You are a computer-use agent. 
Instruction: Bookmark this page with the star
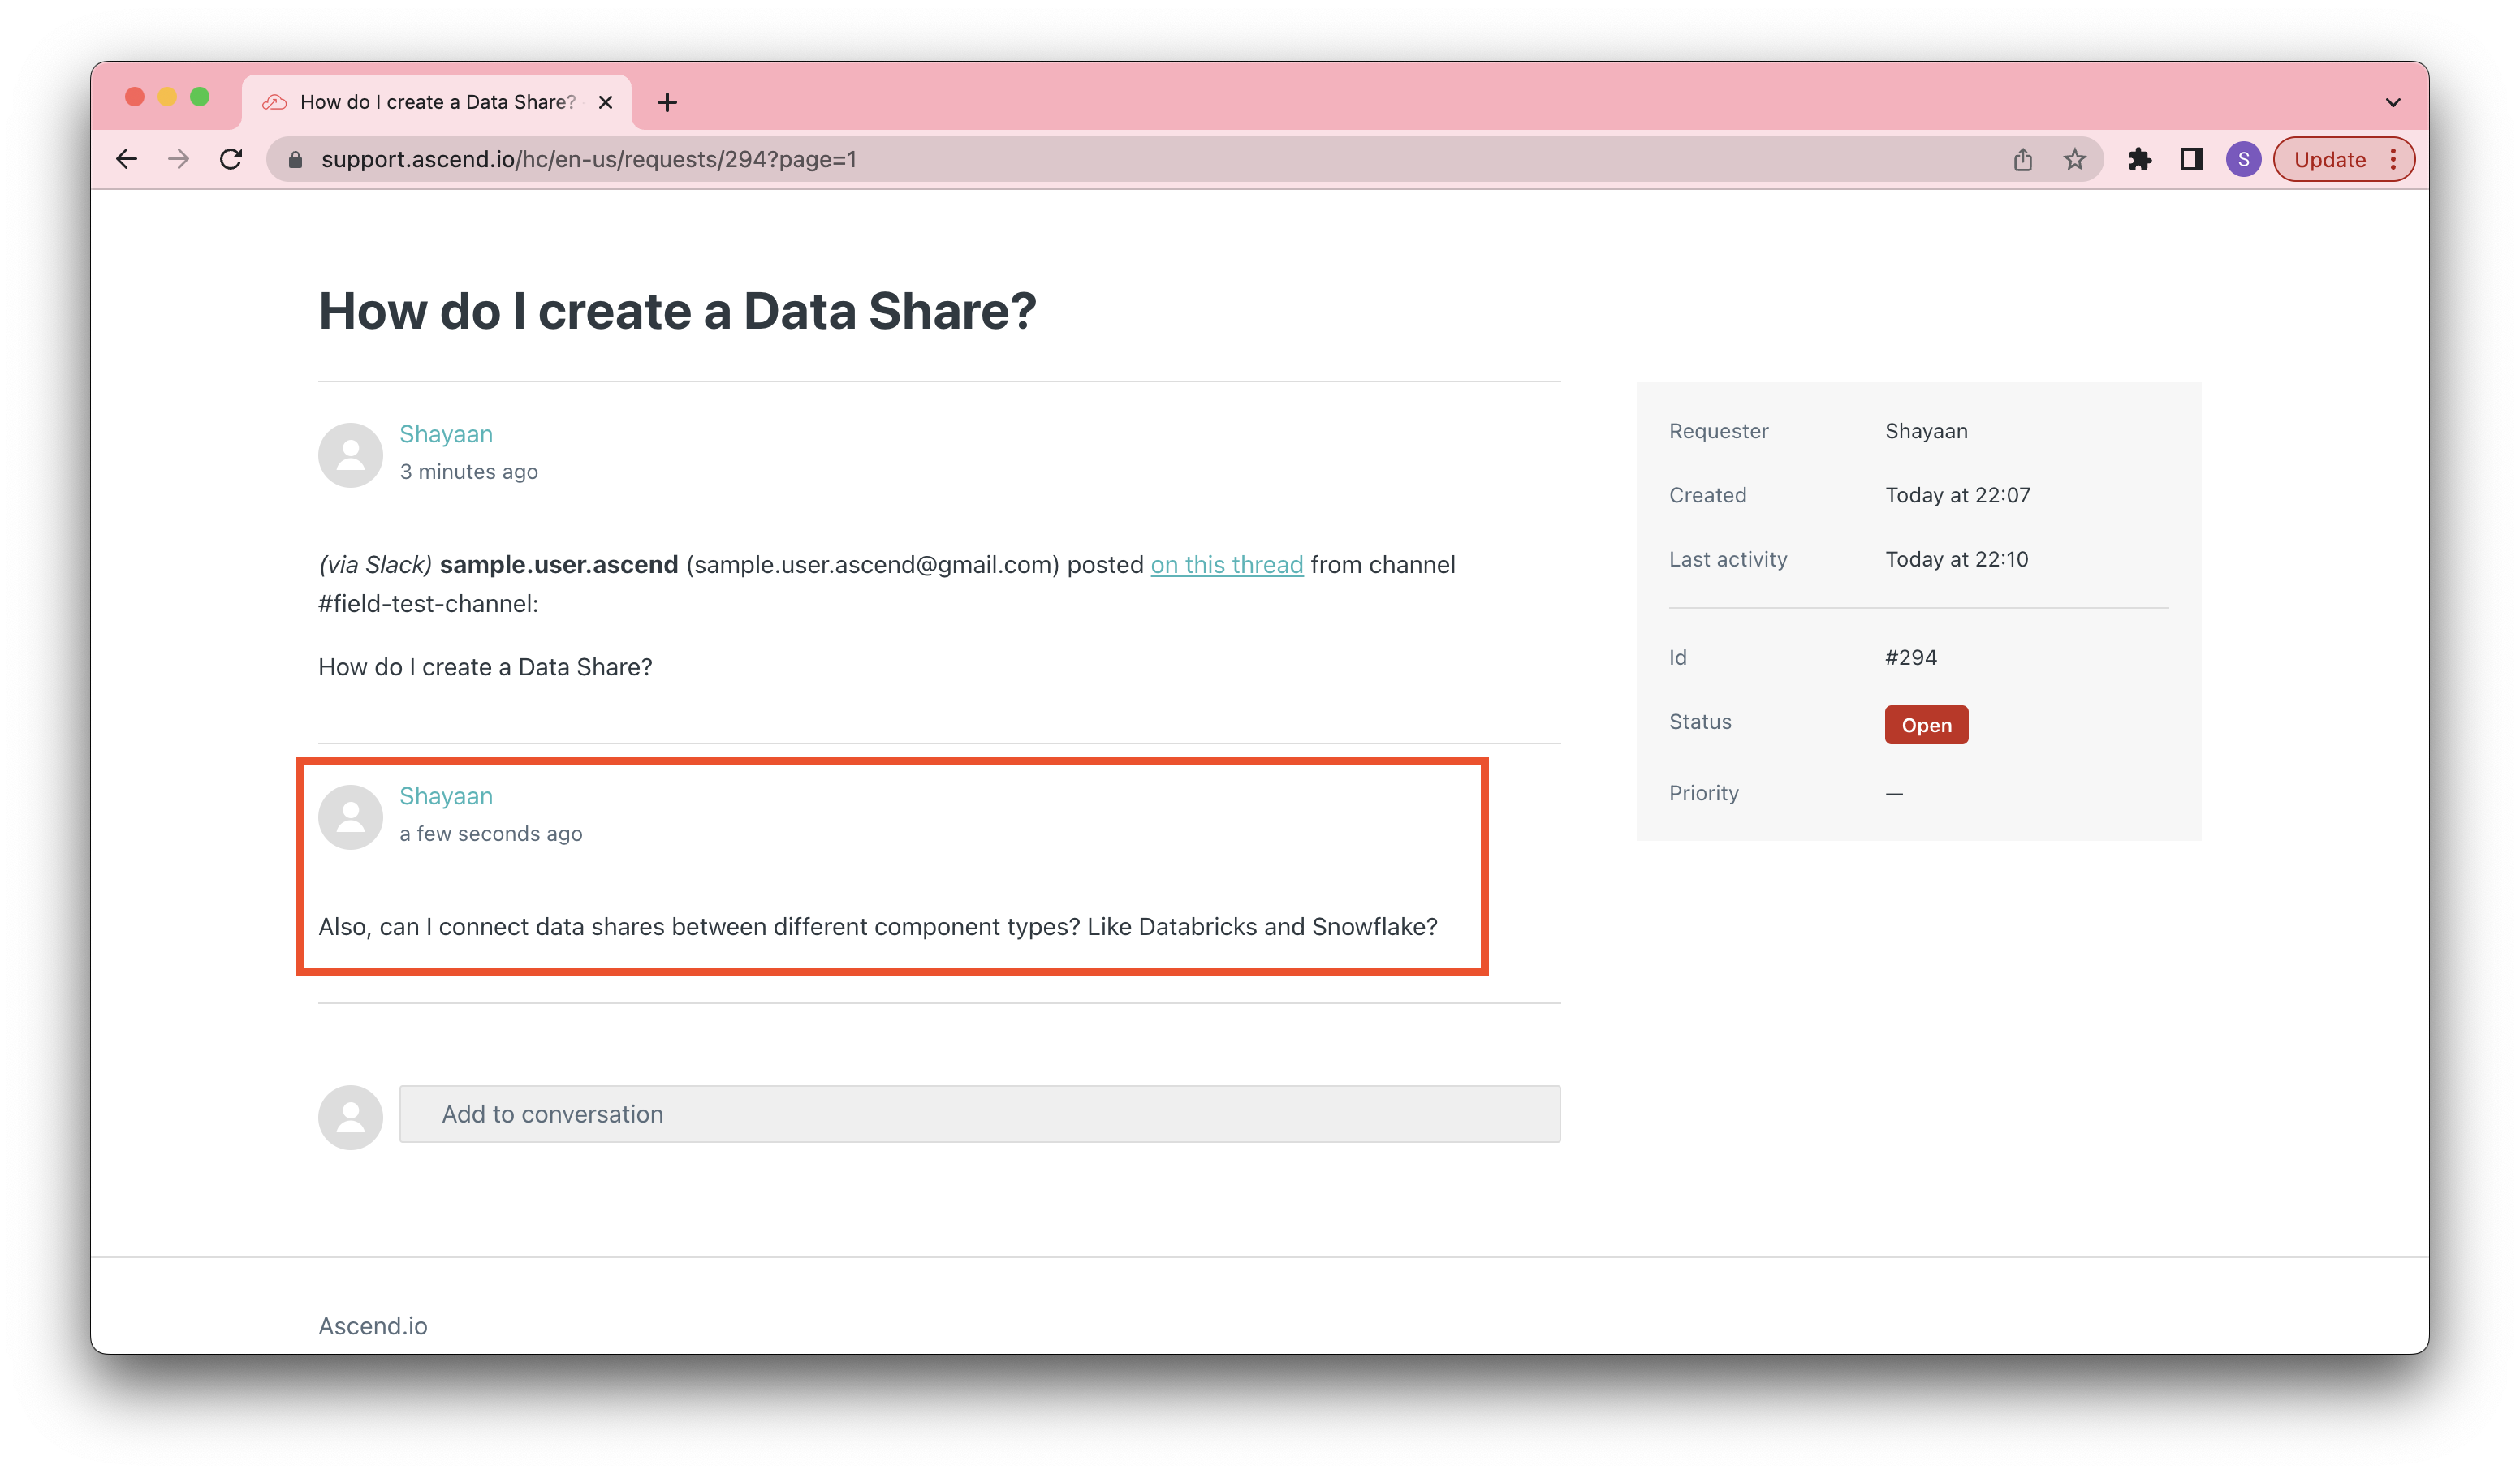(2075, 159)
